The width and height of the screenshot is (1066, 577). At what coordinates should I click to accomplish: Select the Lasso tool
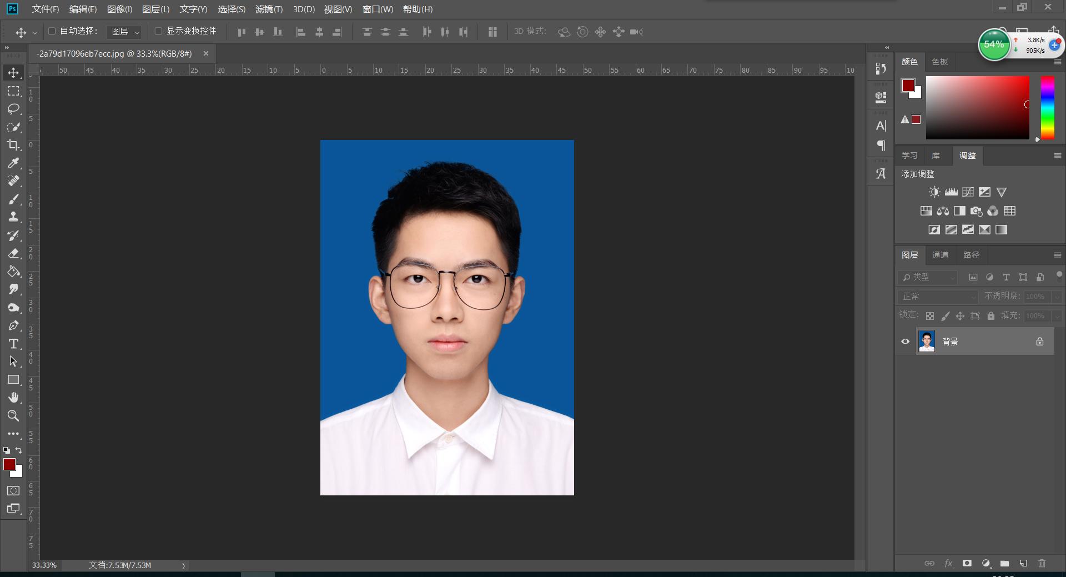[13, 109]
